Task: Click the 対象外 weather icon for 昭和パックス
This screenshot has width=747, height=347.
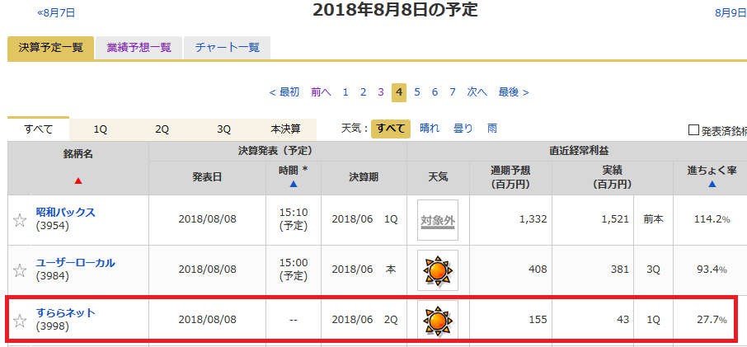Action: point(437,220)
